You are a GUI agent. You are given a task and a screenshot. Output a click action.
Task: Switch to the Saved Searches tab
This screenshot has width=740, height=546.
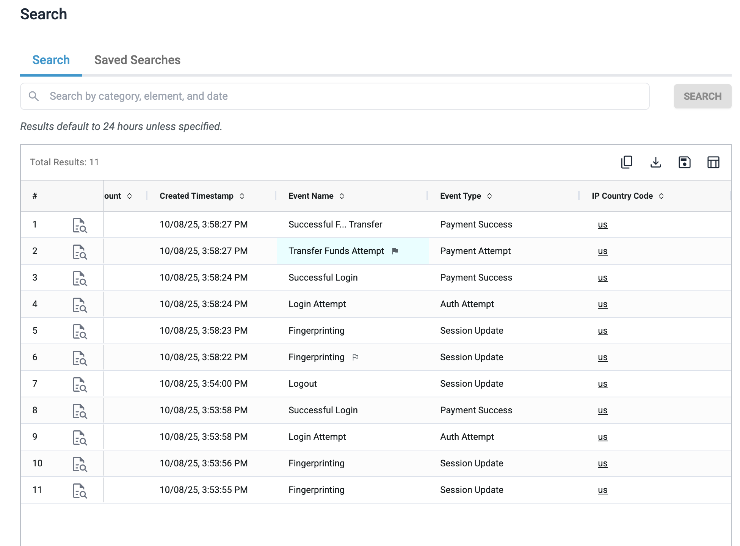pos(137,60)
